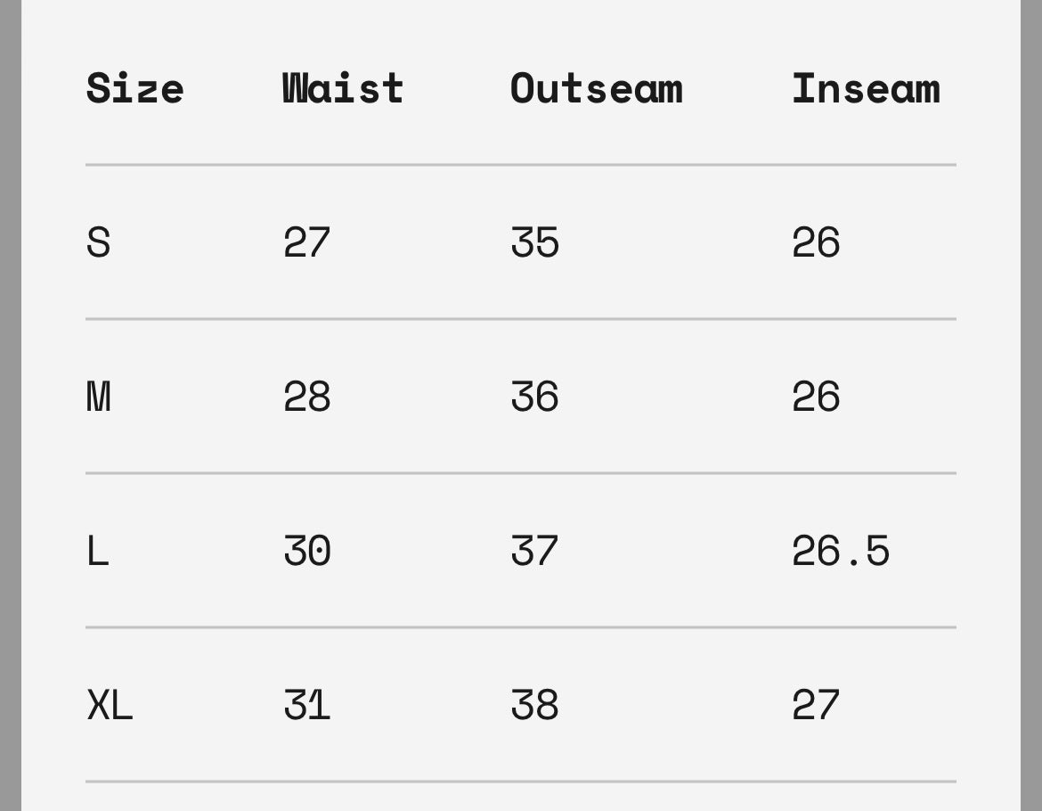Select the Inseam column header
The image size is (1042, 811).
tap(865, 88)
